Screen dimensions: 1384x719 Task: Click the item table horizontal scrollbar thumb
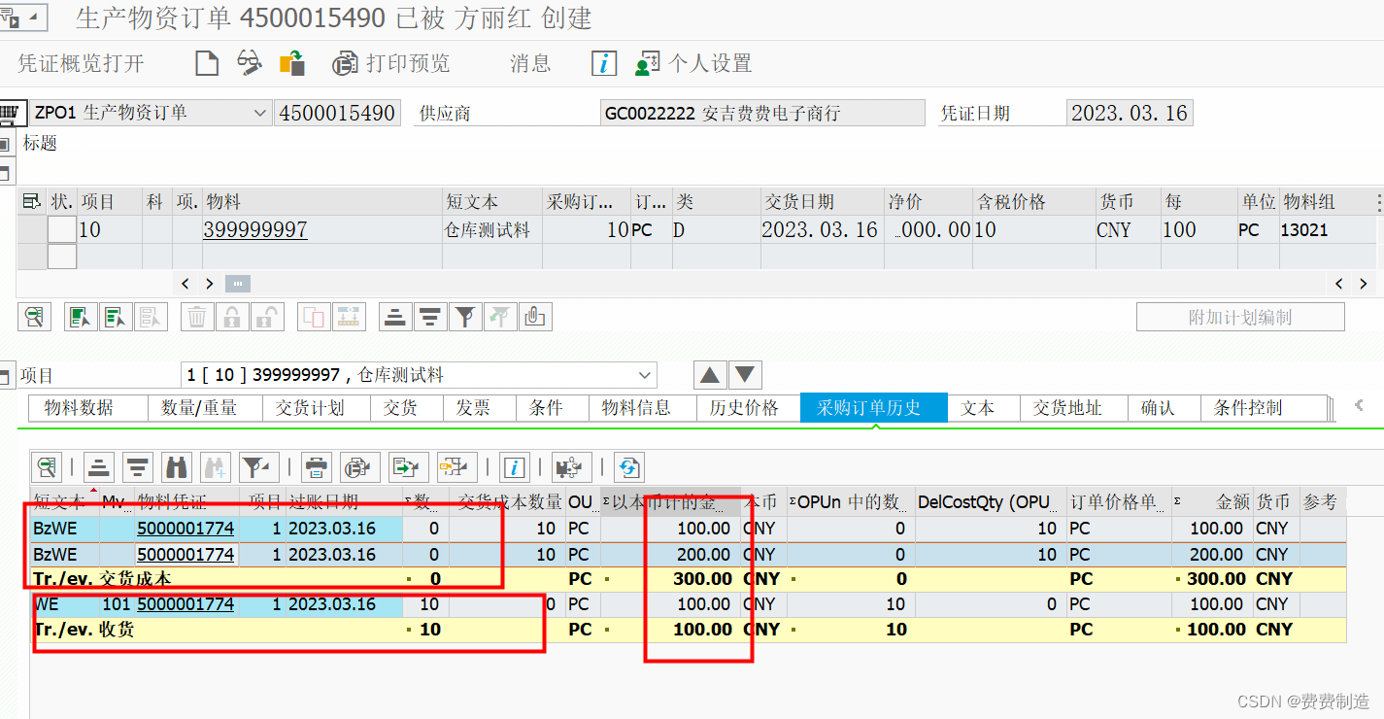[238, 284]
